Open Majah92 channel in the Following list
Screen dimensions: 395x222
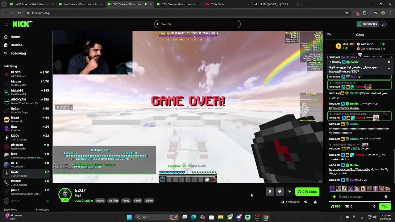click(26, 92)
